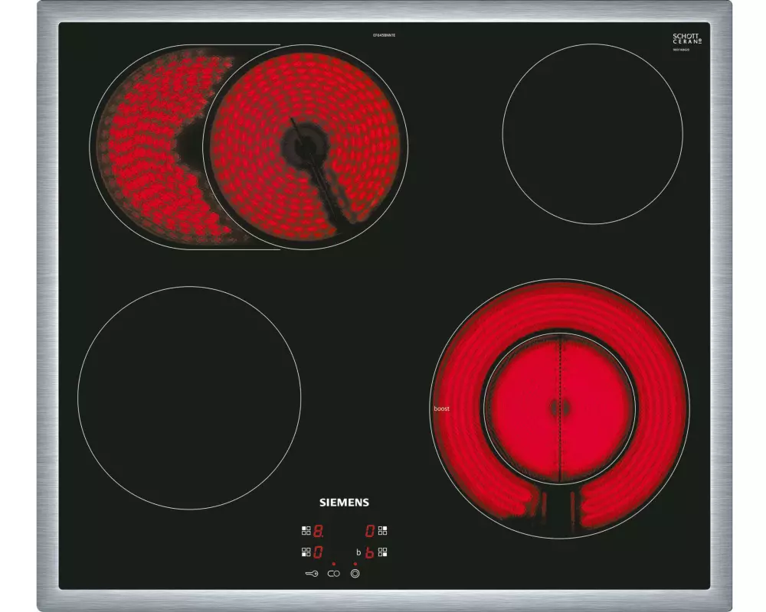Click the rear-right power display showing 0
The height and width of the screenshot is (612, 766).
point(369,529)
